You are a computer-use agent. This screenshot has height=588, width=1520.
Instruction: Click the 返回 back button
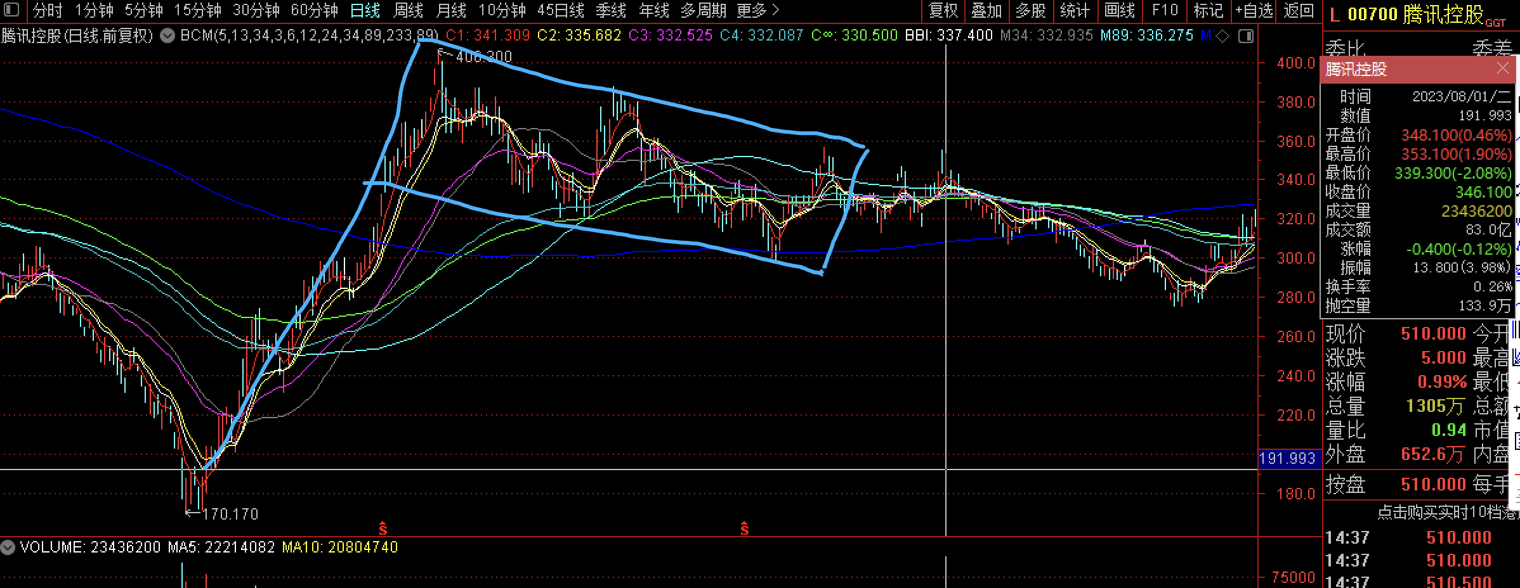pyautogui.click(x=1298, y=10)
